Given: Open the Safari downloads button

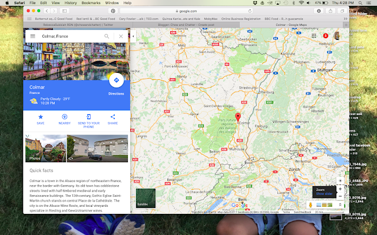Looking at the screenshot, I should click(x=319, y=11).
